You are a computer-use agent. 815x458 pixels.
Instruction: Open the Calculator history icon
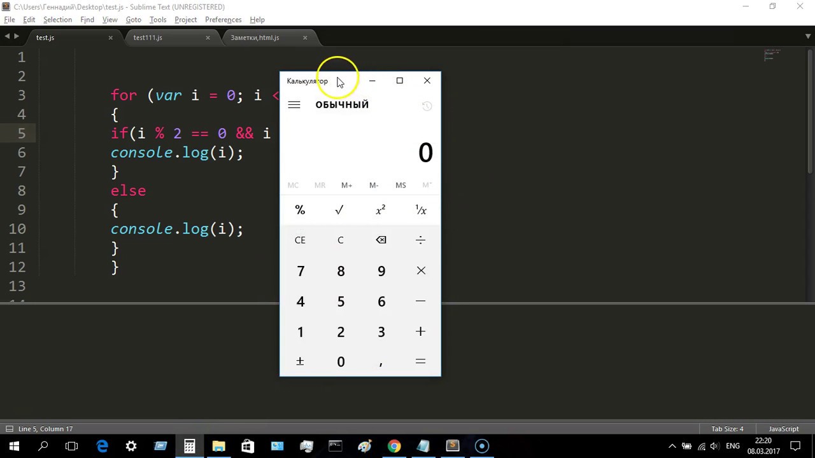[427, 106]
